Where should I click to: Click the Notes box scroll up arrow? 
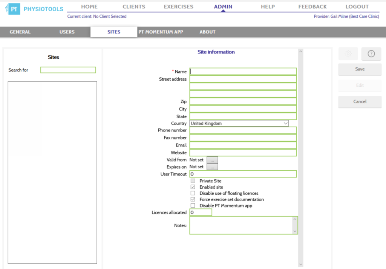(295, 219)
